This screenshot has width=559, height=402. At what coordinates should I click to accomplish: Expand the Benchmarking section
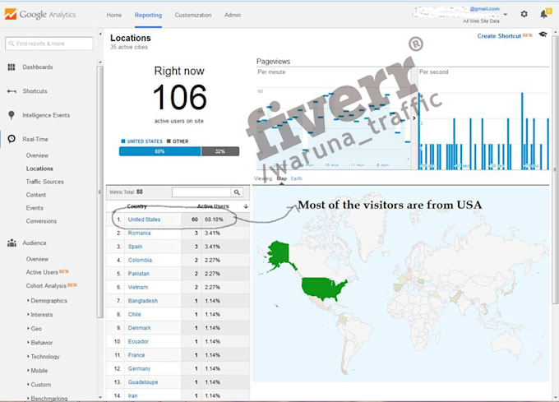pos(47,398)
